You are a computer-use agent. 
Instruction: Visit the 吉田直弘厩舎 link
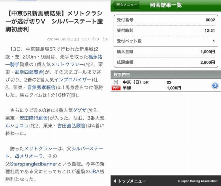coord(71,125)
